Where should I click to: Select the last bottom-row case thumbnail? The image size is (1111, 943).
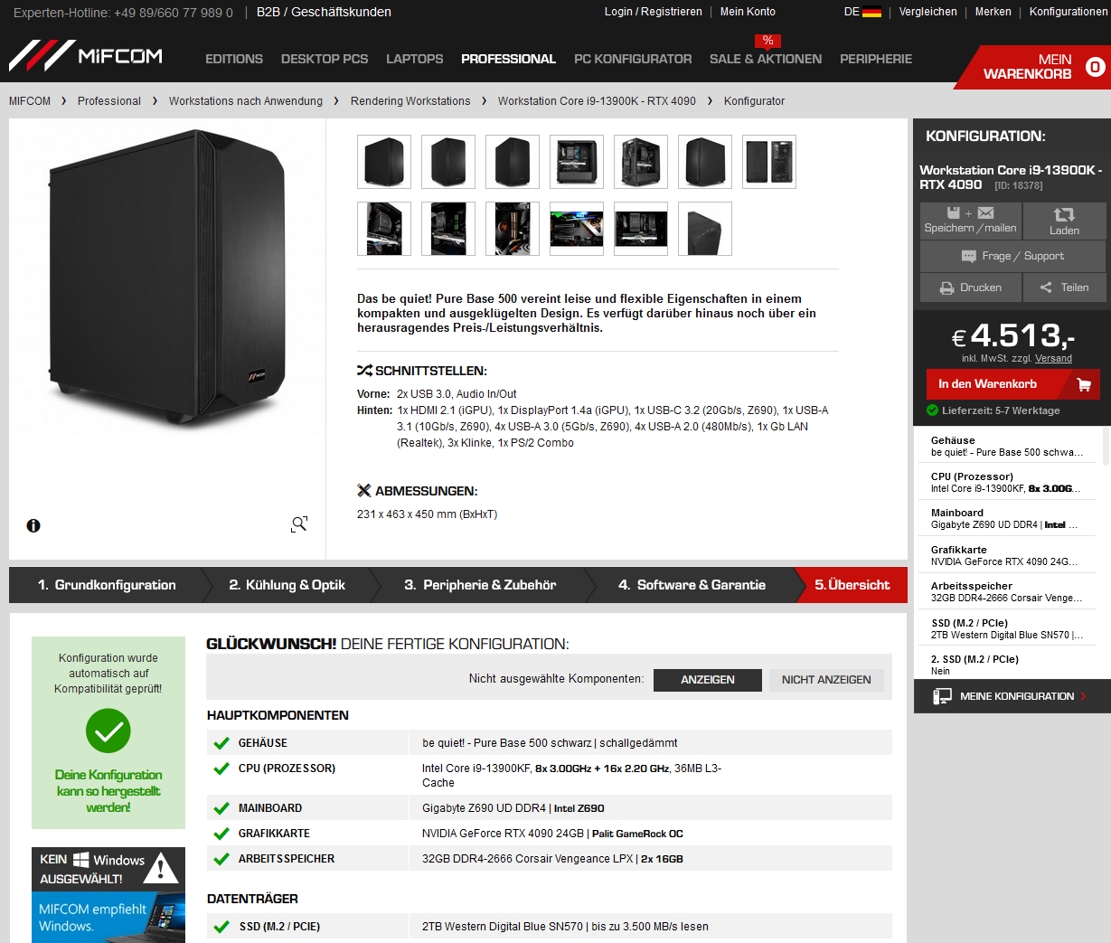click(705, 229)
